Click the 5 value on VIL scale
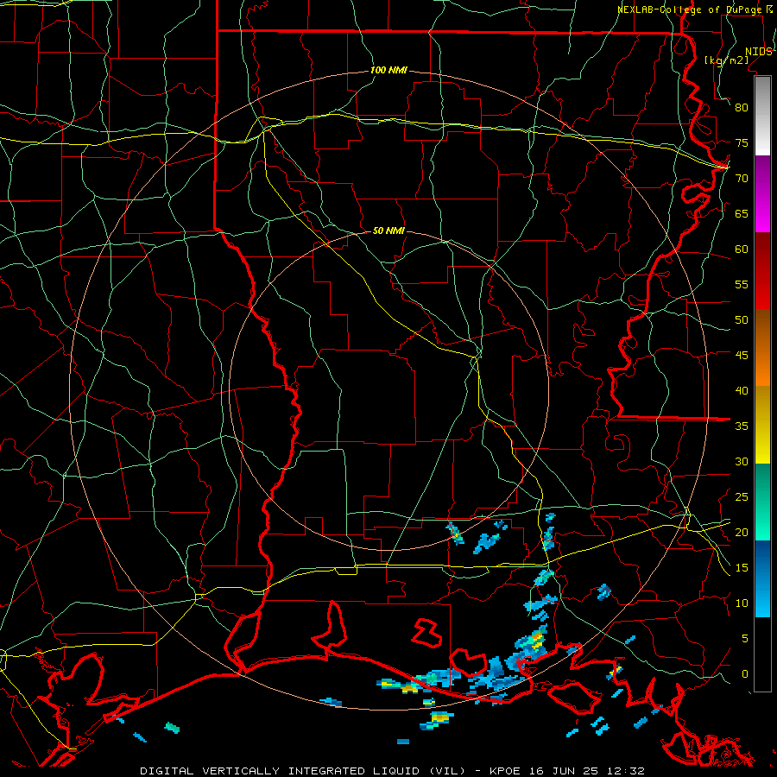The height and width of the screenshot is (777, 777). (745, 639)
